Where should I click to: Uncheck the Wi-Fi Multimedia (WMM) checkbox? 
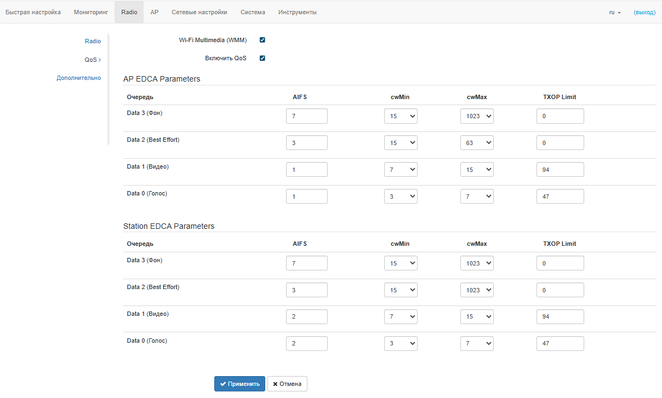262,40
